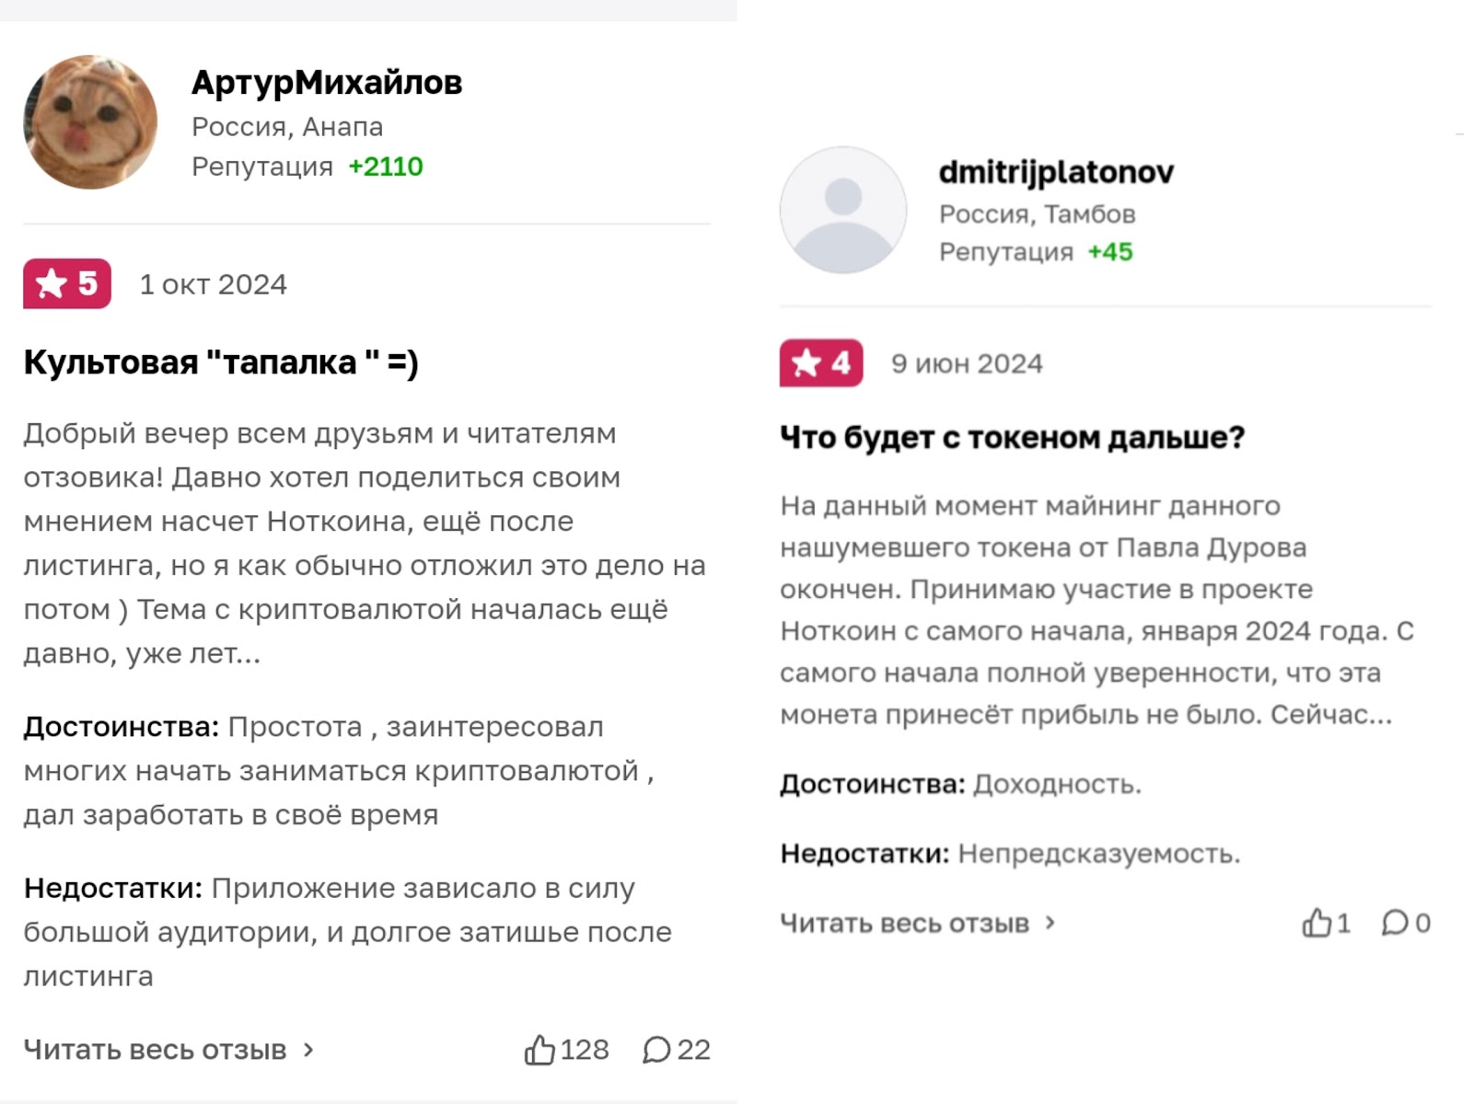
Task: Click the 5-star rating badge
Action: tap(67, 284)
